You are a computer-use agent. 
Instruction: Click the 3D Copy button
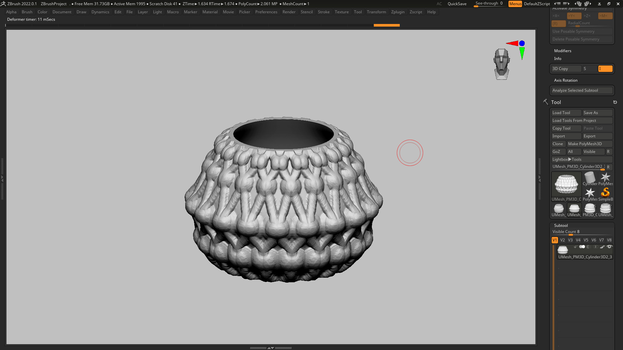pos(567,69)
